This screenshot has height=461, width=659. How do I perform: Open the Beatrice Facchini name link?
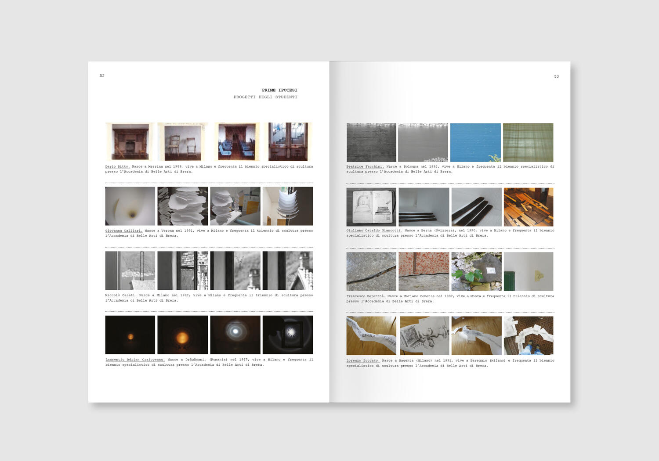(x=365, y=166)
